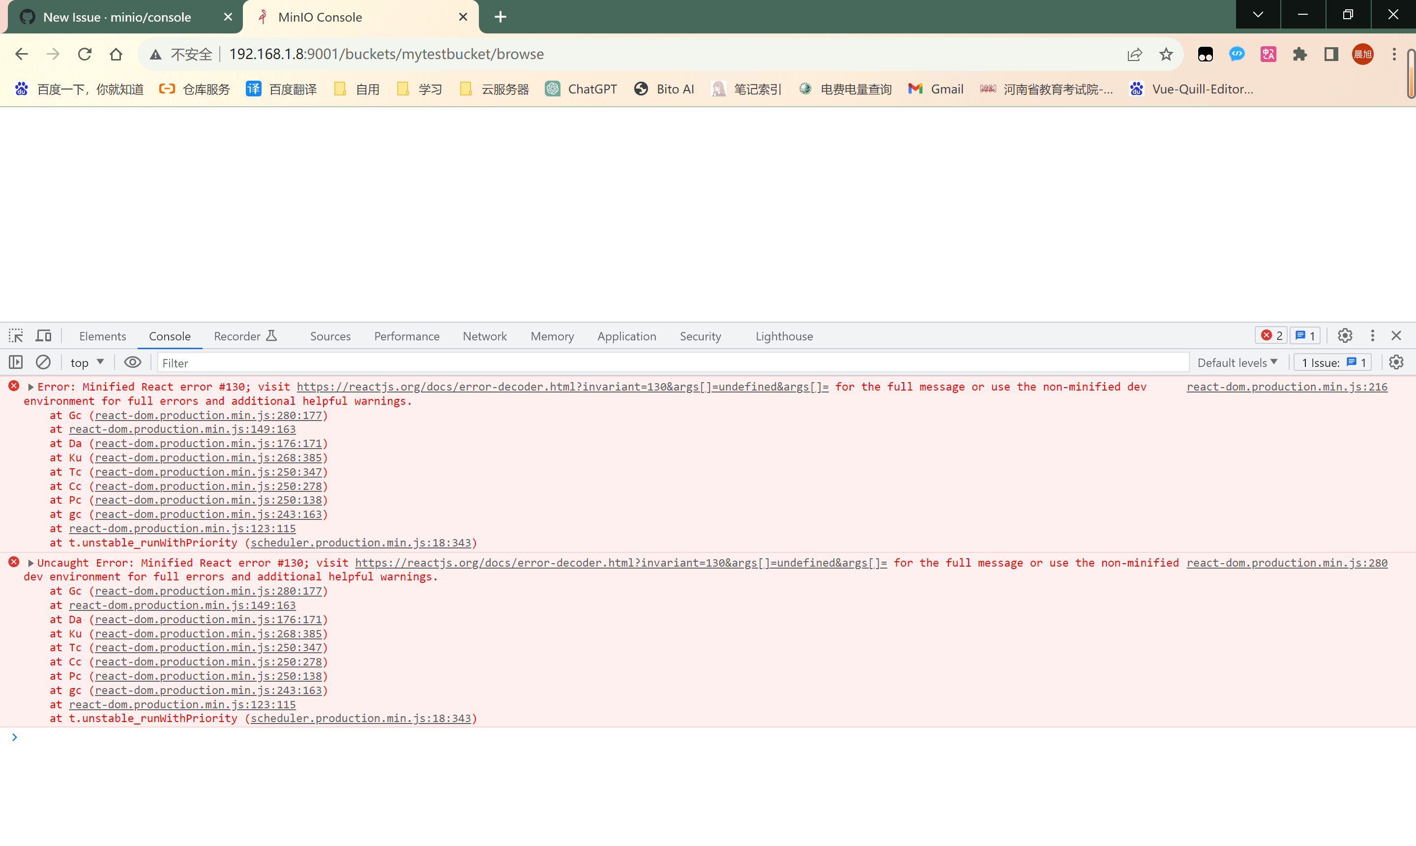The image size is (1416, 846).
Task: Open the browser extensions puzzle icon
Action: pos(1300,54)
